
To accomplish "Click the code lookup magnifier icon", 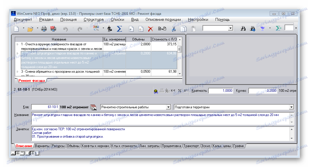I will pos(93,107).
